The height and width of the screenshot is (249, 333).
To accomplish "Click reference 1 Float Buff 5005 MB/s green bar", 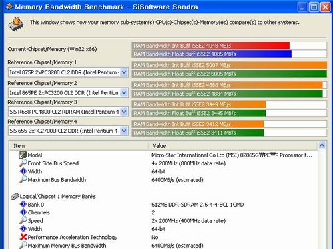I will 229,74.
